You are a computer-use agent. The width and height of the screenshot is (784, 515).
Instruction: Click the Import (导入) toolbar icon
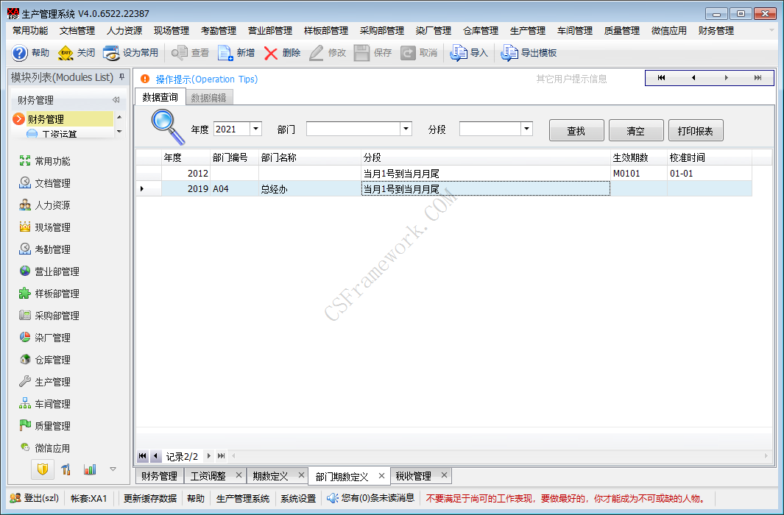(x=459, y=53)
